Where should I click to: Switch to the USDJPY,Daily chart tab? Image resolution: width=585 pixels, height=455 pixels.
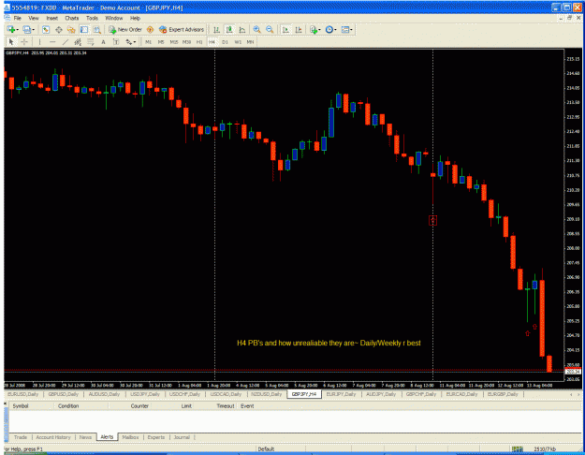[x=145, y=394]
